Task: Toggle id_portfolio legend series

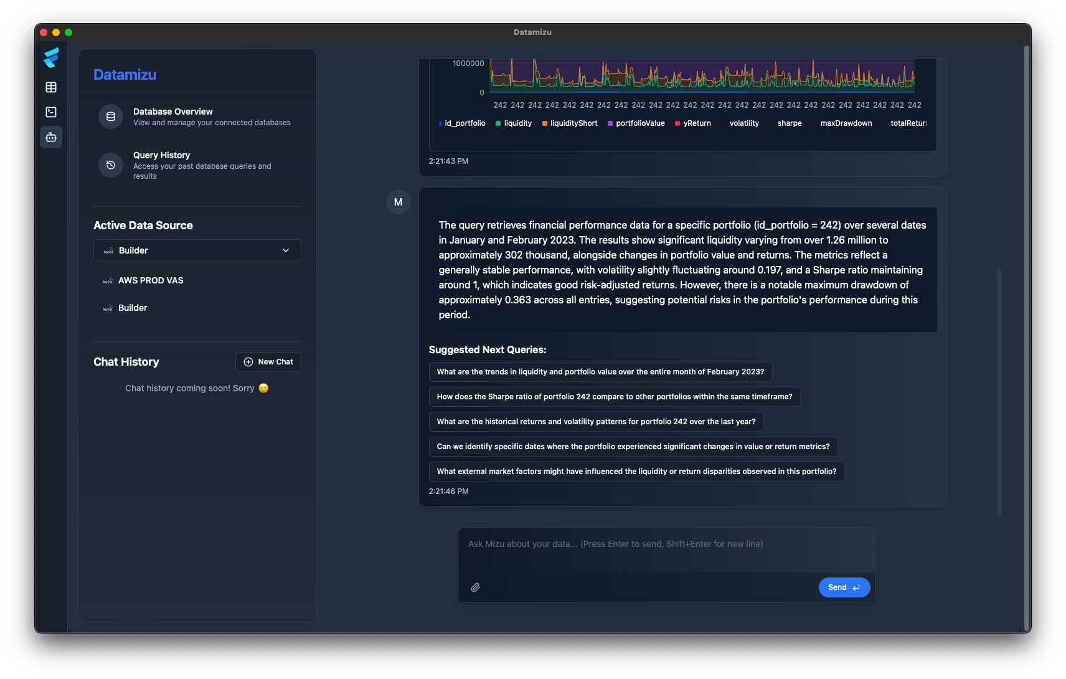Action: (462, 123)
